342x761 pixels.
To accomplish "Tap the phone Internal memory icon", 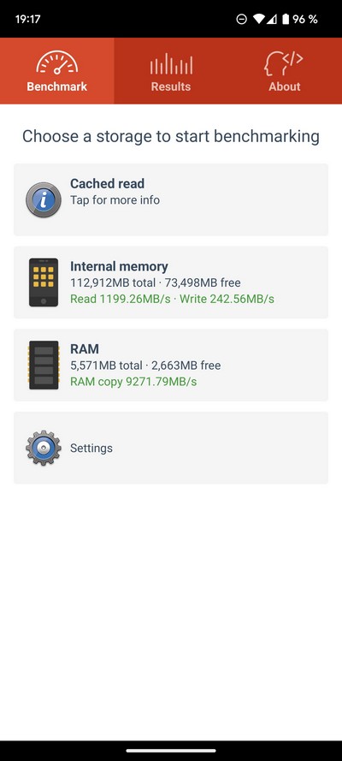I will 44,282.
